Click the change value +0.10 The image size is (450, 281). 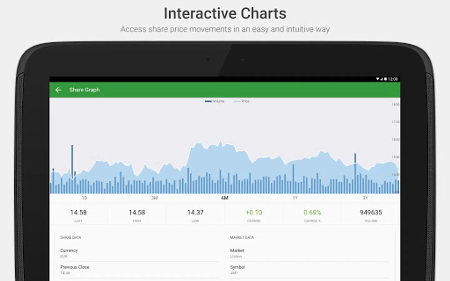coord(254,213)
